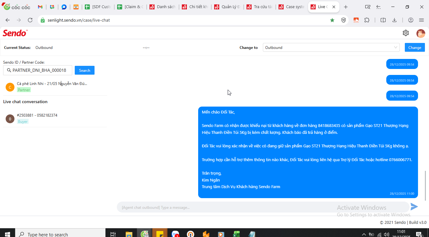Open the browser shield protection icon

coord(344,20)
